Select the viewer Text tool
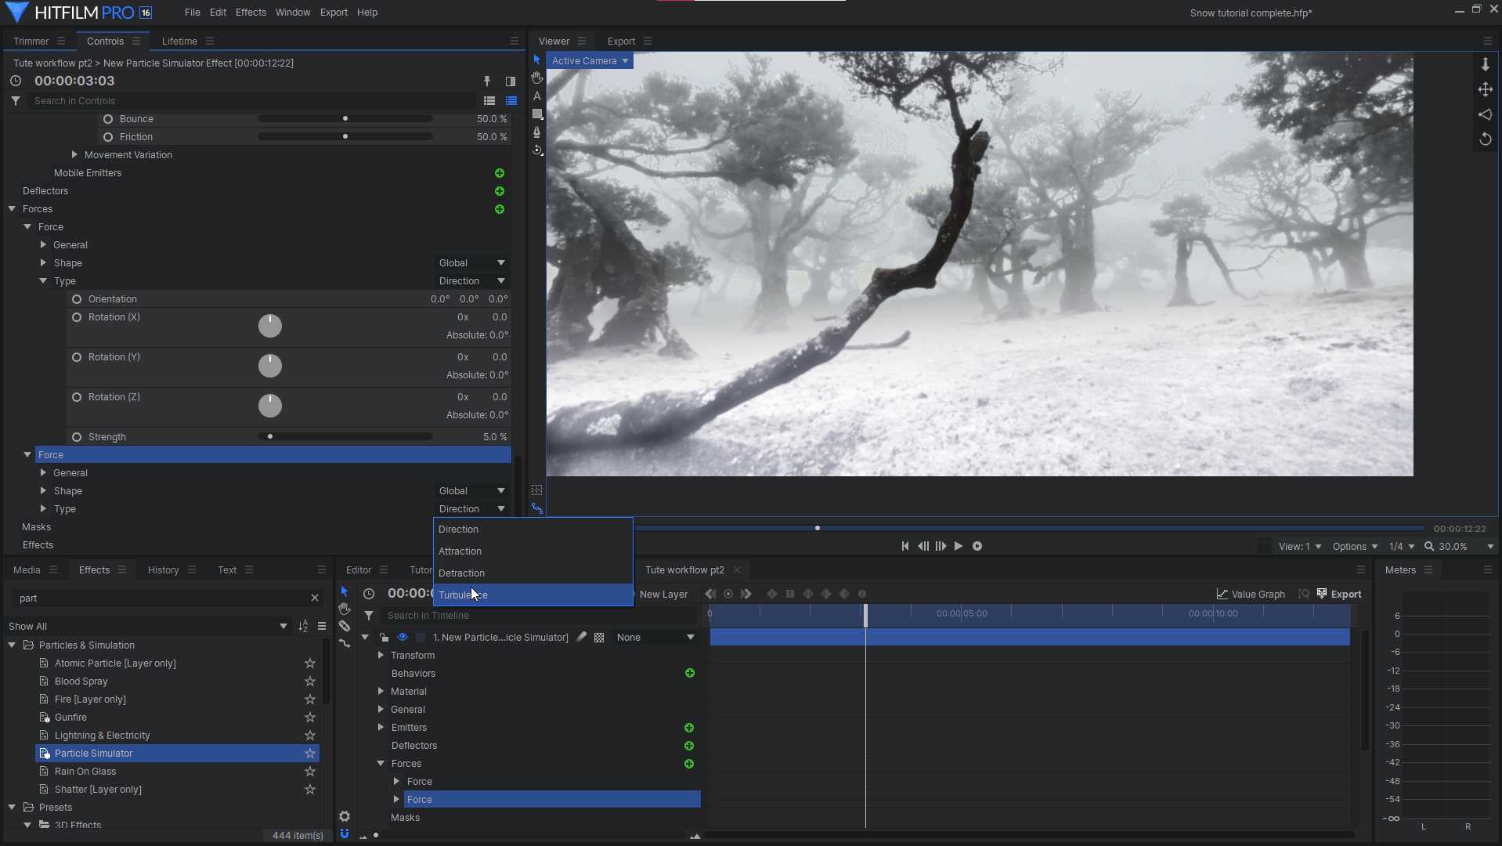The width and height of the screenshot is (1502, 846). (536, 96)
